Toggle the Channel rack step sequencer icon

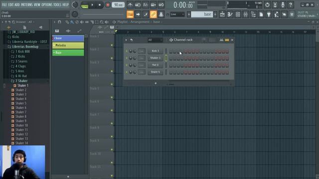click(227, 40)
